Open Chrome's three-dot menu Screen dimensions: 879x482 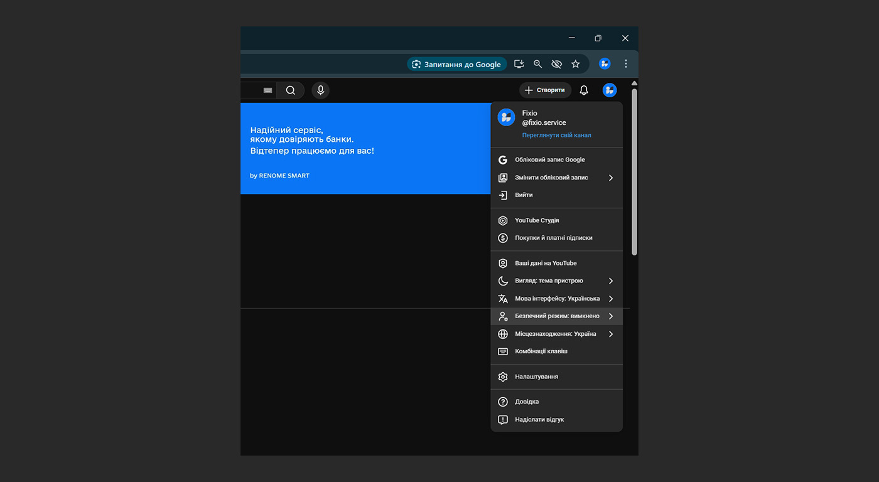click(x=625, y=64)
